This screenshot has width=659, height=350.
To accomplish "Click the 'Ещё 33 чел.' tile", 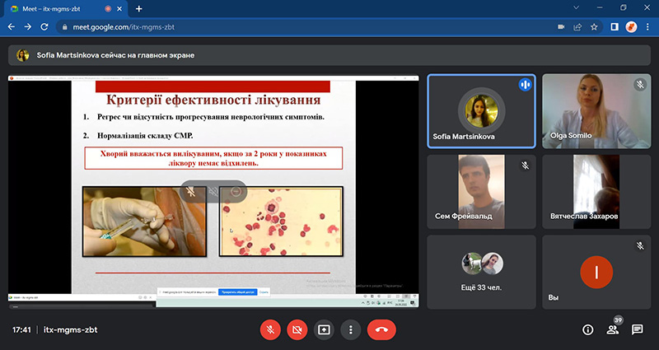I will (480, 271).
